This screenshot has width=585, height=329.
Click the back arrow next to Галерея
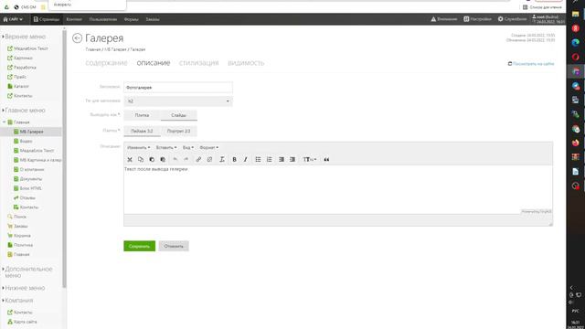point(77,38)
